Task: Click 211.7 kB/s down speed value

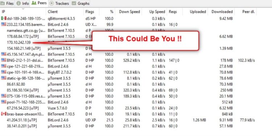Action: pyautogui.click(x=131, y=126)
